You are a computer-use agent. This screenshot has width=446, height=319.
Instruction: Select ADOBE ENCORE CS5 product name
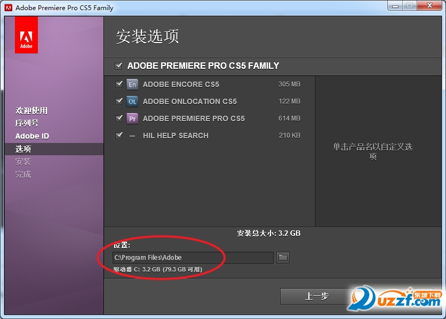181,84
